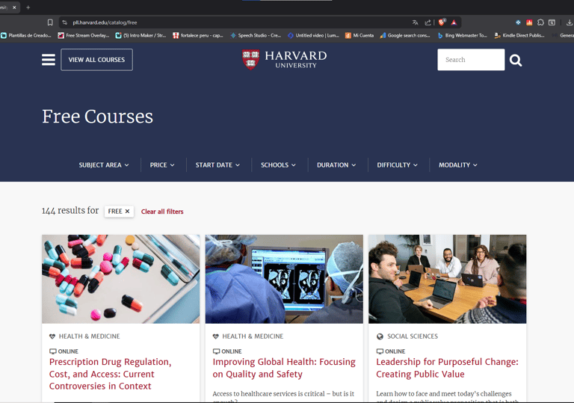Click the Harvard University shield logo

(251, 59)
